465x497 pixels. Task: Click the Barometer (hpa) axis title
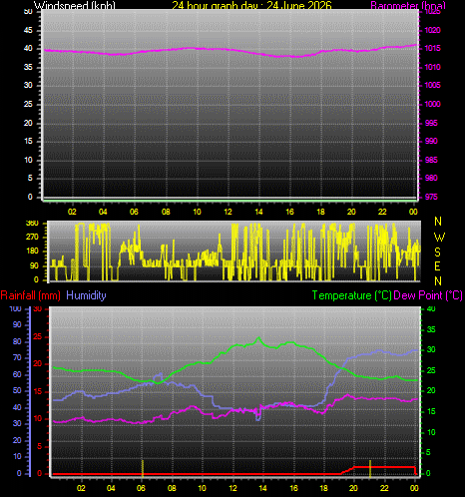click(408, 5)
